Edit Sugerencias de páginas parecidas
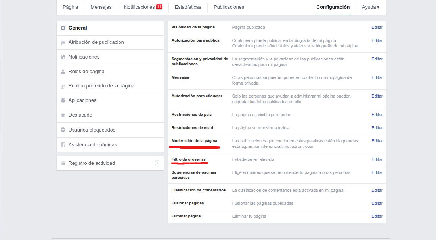The height and width of the screenshot is (240, 436). [377, 172]
